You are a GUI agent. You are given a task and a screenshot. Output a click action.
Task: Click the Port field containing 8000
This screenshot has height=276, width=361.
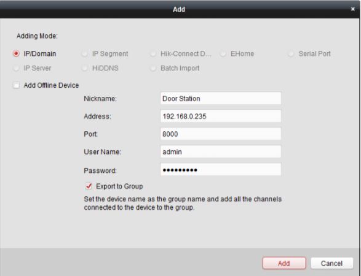[x=221, y=134]
